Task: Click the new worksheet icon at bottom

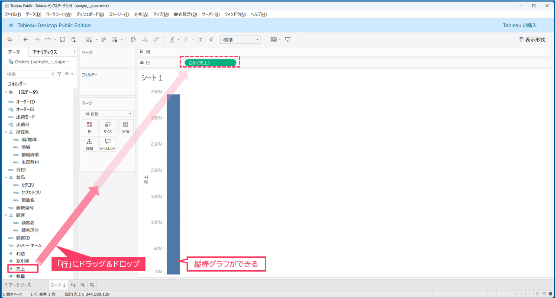Action: [74, 285]
